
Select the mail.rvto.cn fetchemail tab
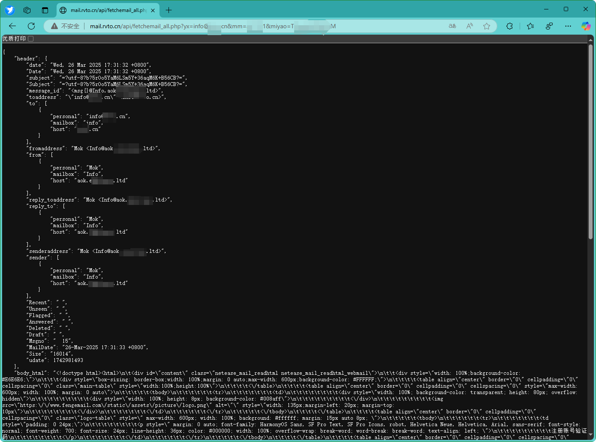[107, 10]
